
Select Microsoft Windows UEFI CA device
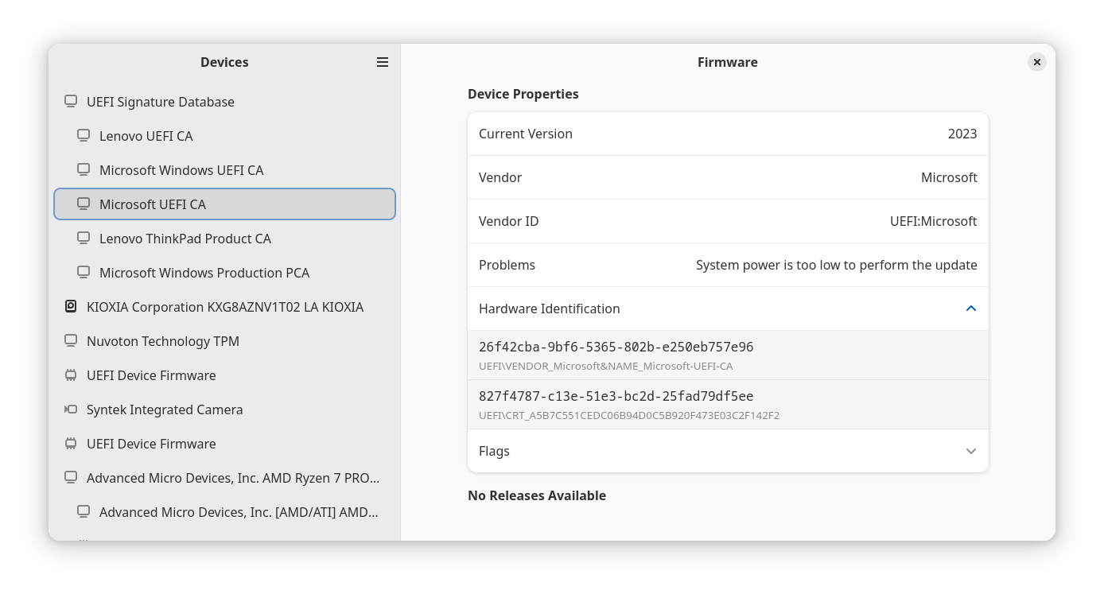click(224, 170)
